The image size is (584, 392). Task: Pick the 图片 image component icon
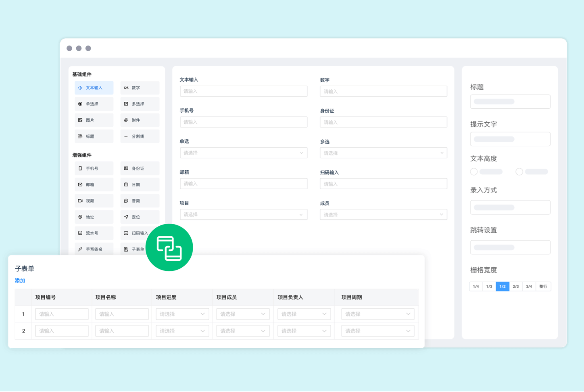pyautogui.click(x=80, y=120)
